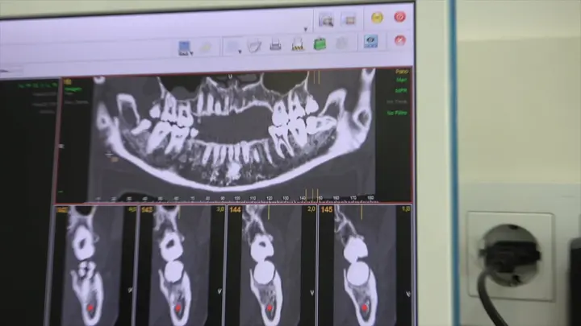Click the red nerve marker in slice 145
The width and height of the screenshot is (581, 326).
tap(365, 307)
